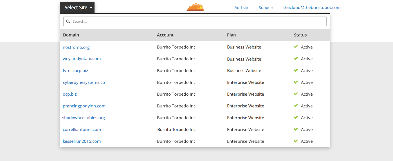The height and width of the screenshot is (161, 393).
Task: Click the Status column header
Action: pos(300,35)
